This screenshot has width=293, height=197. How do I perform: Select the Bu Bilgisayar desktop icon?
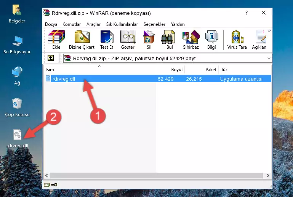click(x=17, y=45)
